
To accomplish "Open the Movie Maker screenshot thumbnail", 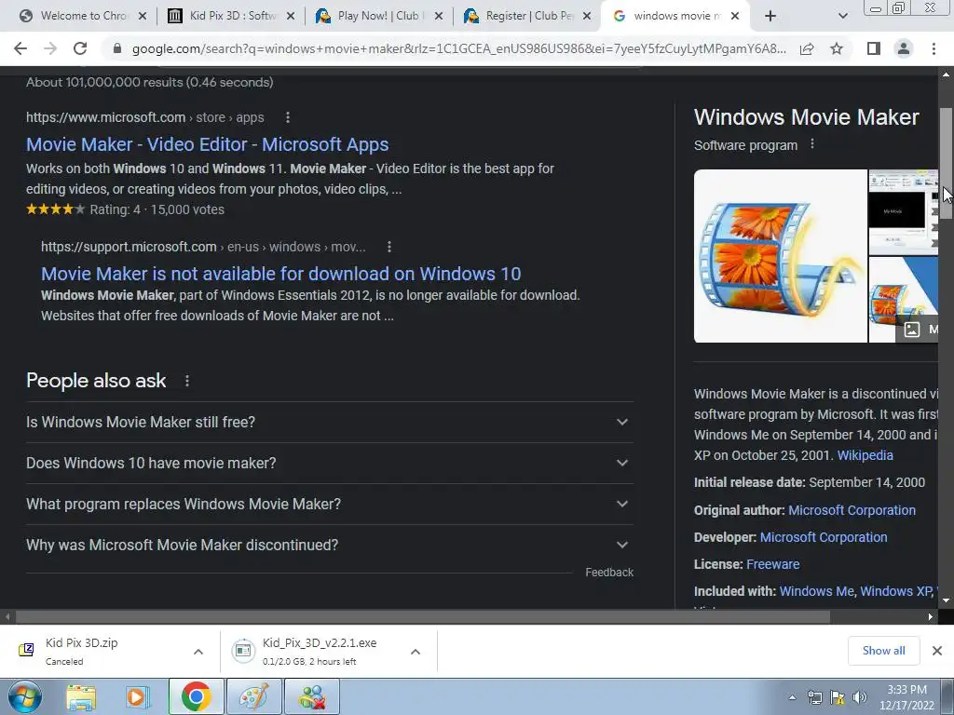I will coord(904,212).
